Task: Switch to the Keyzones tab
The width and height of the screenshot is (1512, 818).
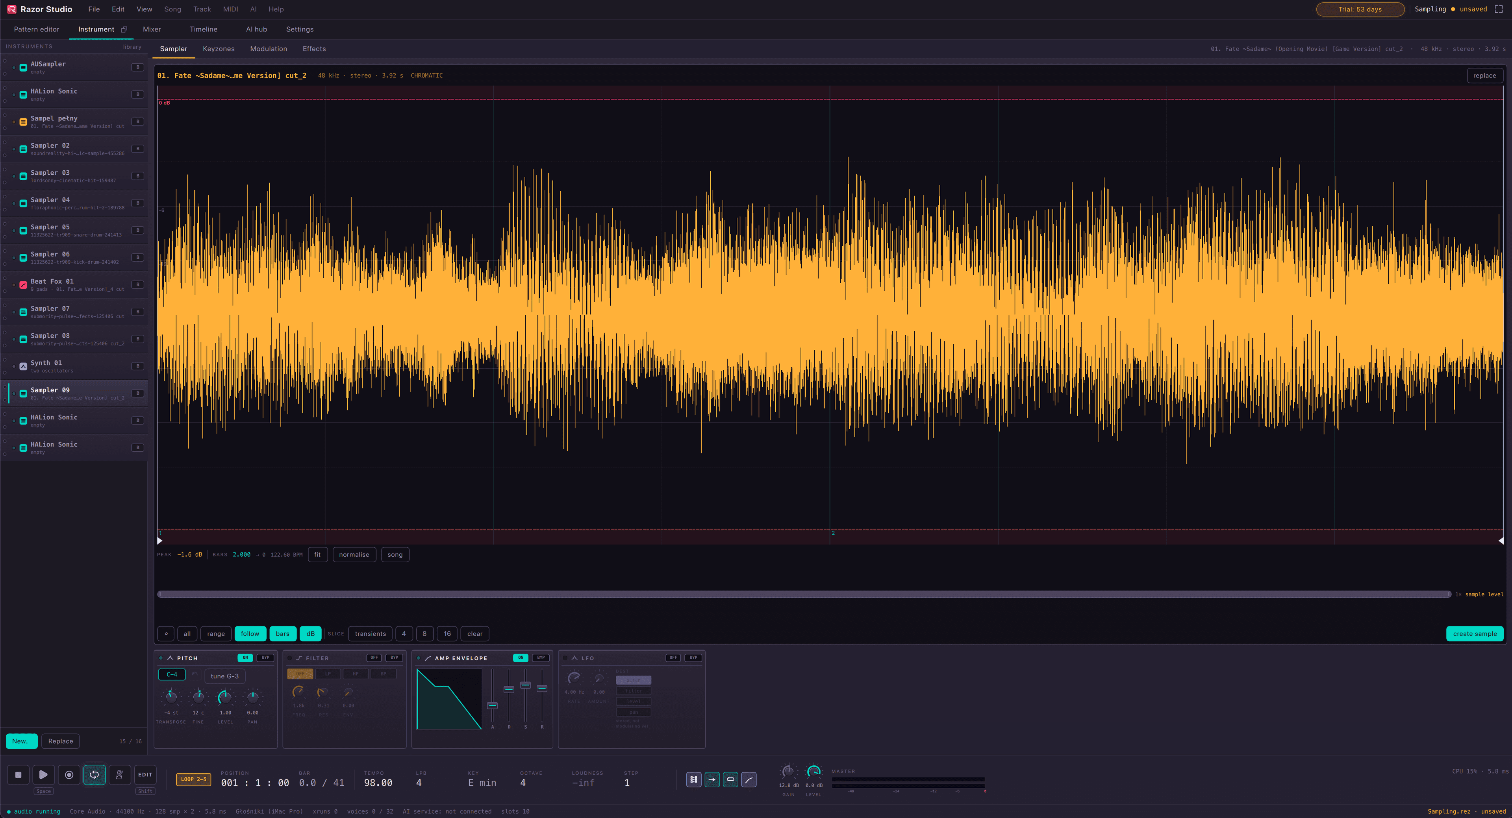Action: (x=219, y=49)
